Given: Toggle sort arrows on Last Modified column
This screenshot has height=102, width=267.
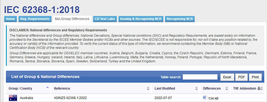Looking at the screenshot, I should coord(196,89).
